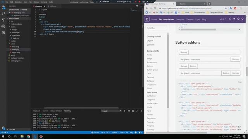The image size is (248, 139).
Task: Open the Buttons page in docs sidebar
Action: coord(150,66)
